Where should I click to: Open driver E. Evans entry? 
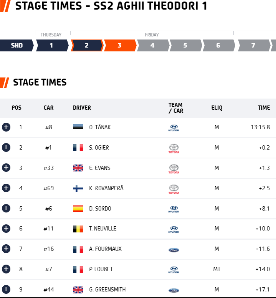pos(100,168)
